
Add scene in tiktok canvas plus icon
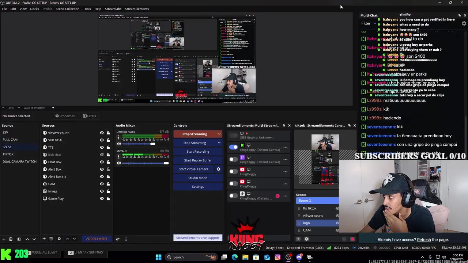[x=298, y=239]
